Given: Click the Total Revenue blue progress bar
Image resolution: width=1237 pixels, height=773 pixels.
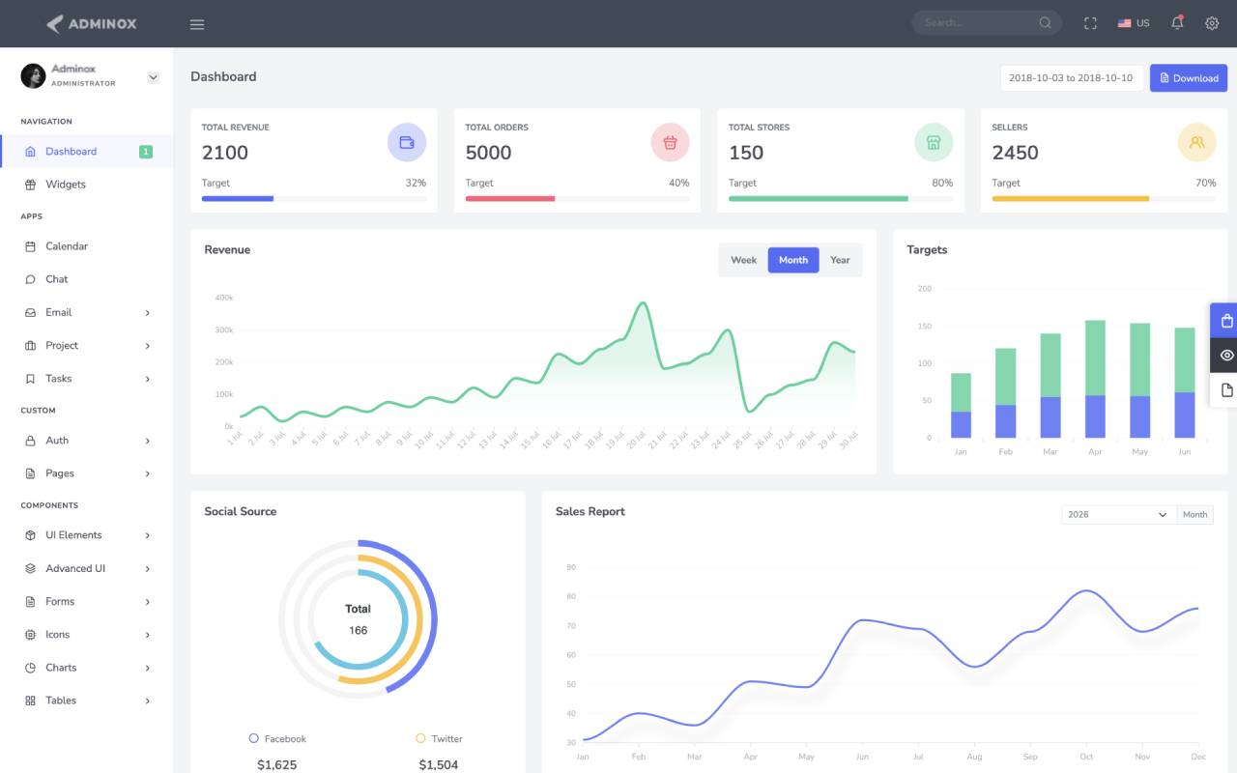Looking at the screenshot, I should tap(238, 198).
